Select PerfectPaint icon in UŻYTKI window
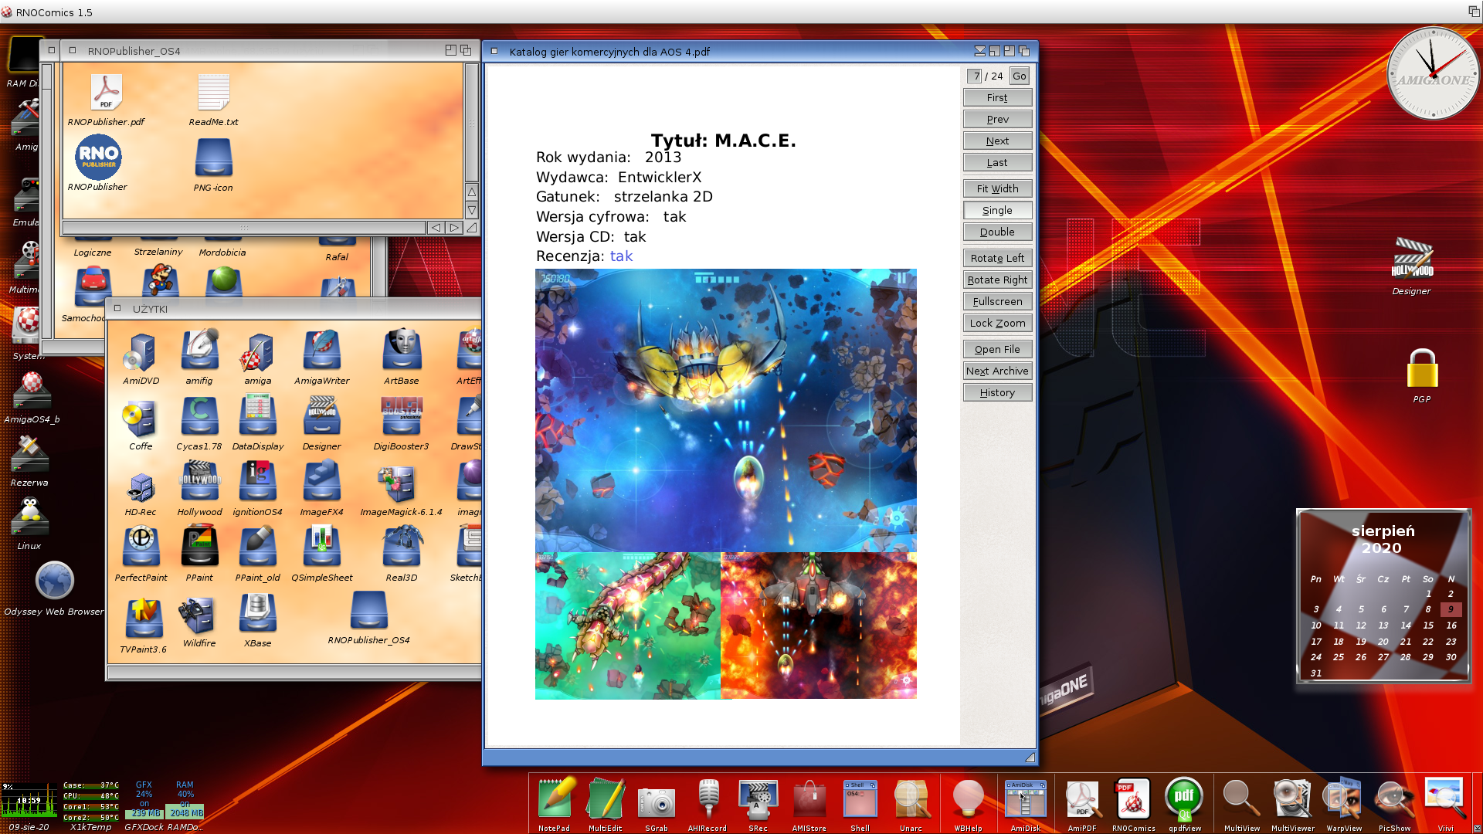This screenshot has width=1483, height=834. [x=141, y=548]
